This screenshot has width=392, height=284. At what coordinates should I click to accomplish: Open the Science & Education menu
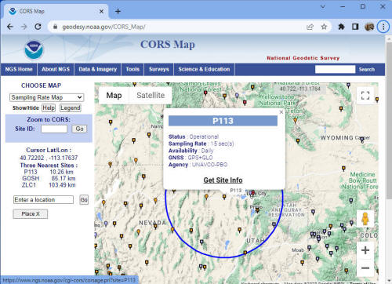tap(204, 69)
